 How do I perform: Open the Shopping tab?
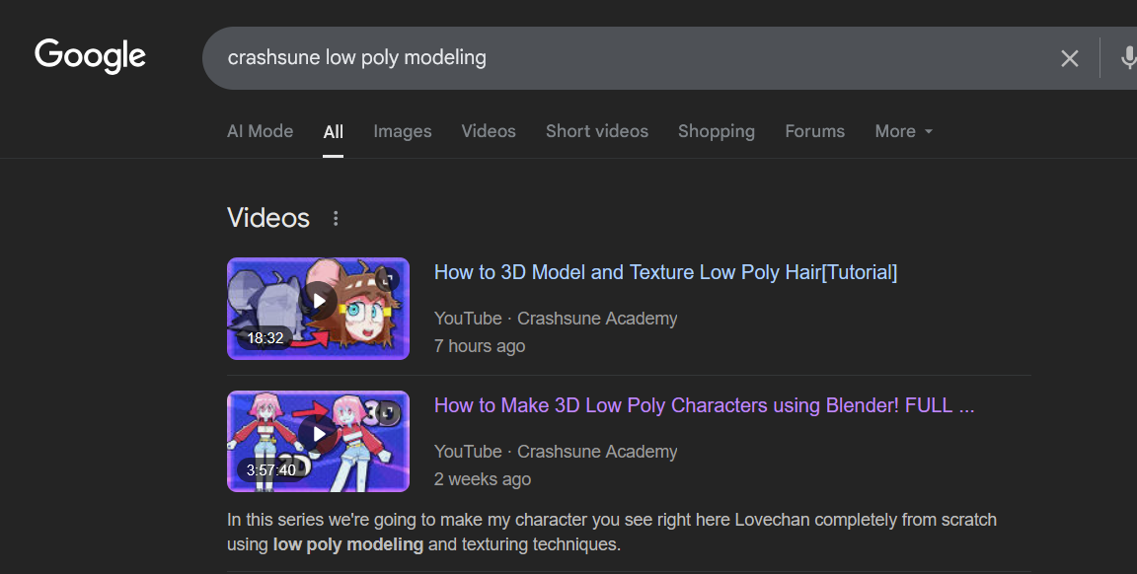pos(717,131)
